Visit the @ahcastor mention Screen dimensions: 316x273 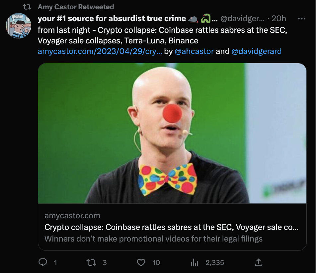[x=194, y=51]
